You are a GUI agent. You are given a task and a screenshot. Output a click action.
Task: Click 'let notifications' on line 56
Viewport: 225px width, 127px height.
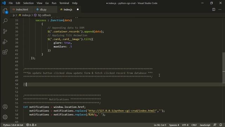[36, 107]
